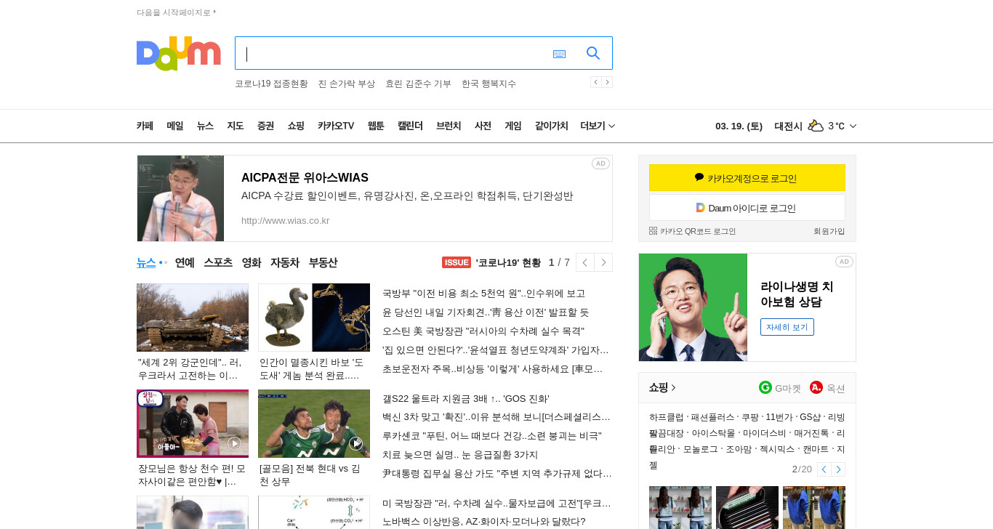Log in with Daum 아이디 button

click(747, 208)
